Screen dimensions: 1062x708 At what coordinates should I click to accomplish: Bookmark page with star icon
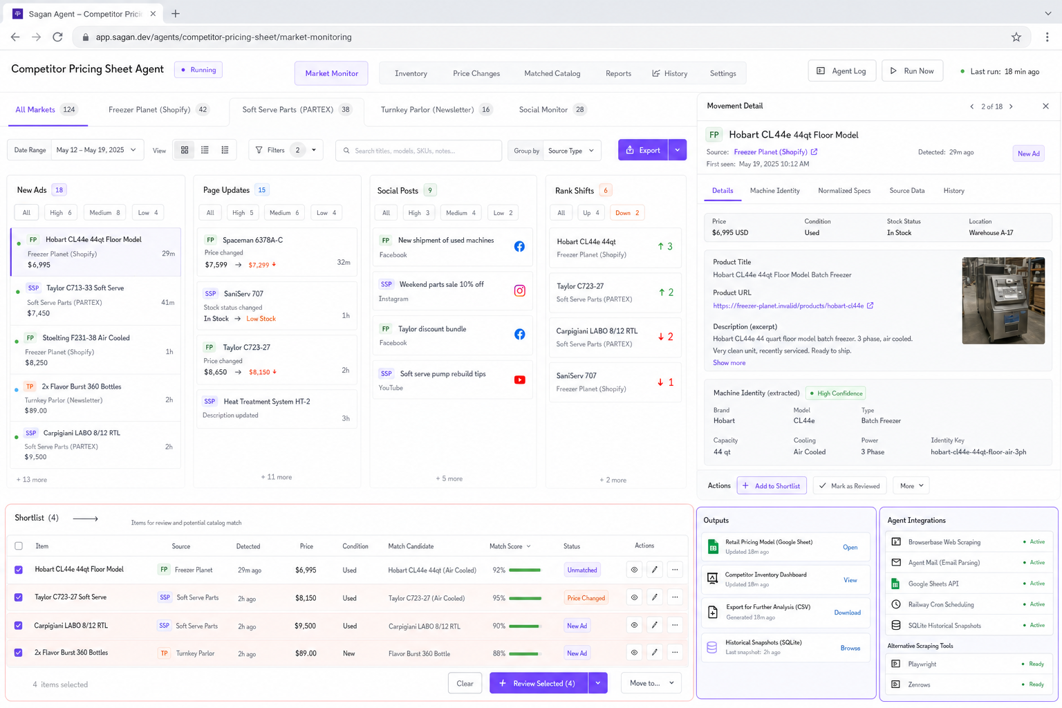(x=1016, y=37)
